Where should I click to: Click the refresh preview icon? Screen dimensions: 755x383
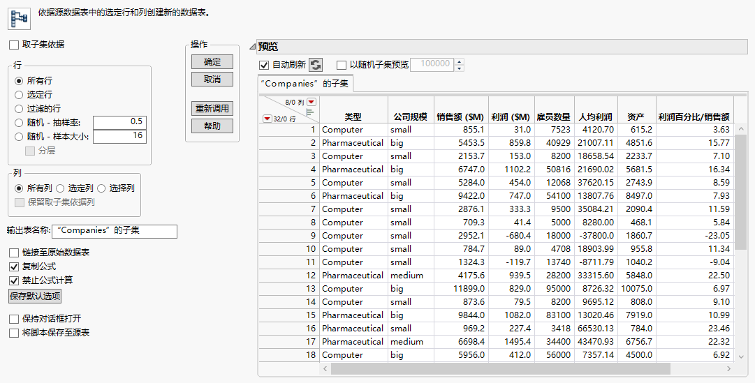point(316,65)
